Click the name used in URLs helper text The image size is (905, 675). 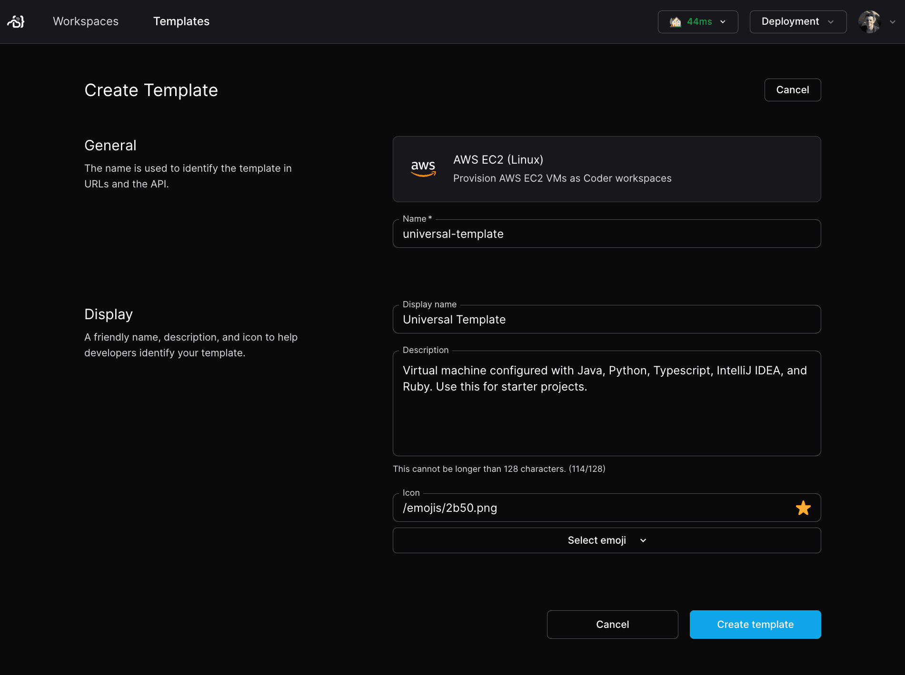(x=188, y=176)
